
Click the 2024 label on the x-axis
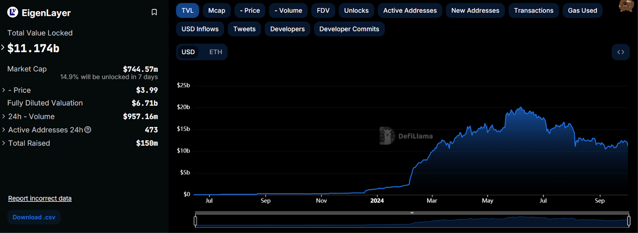click(377, 201)
